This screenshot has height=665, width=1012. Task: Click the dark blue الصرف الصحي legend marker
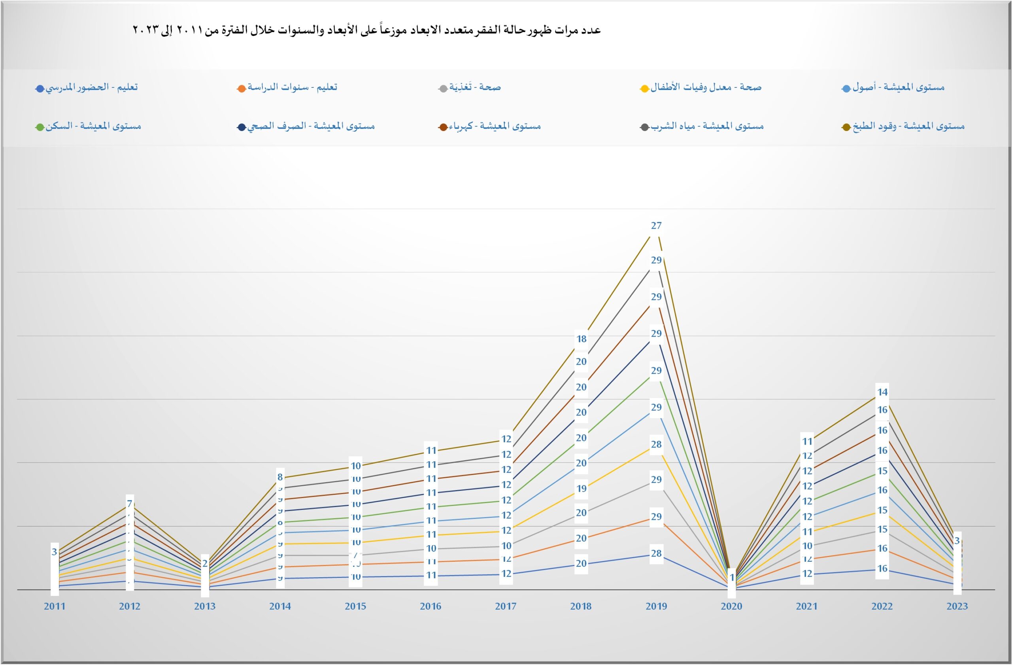pos(242,128)
